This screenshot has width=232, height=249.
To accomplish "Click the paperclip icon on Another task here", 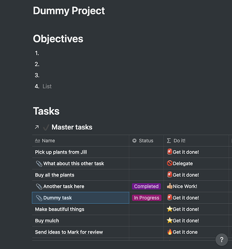I will [39, 186].
